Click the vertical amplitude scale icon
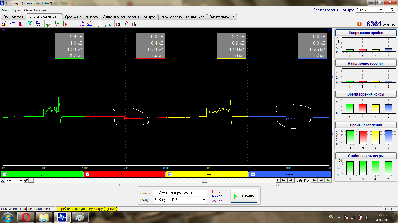 coord(82,24)
